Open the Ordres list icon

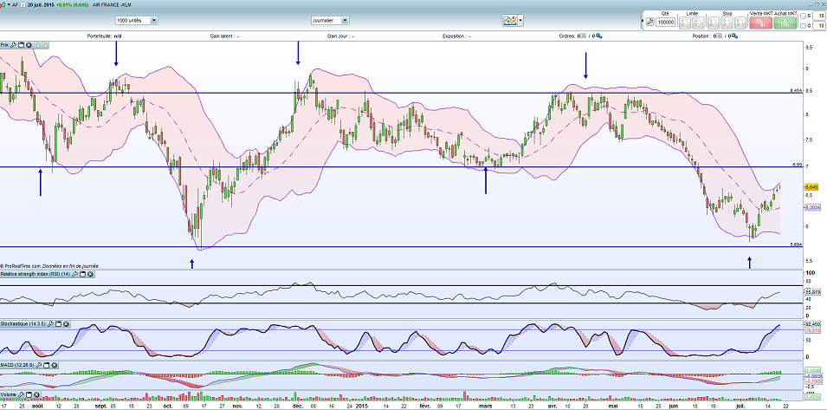point(584,36)
